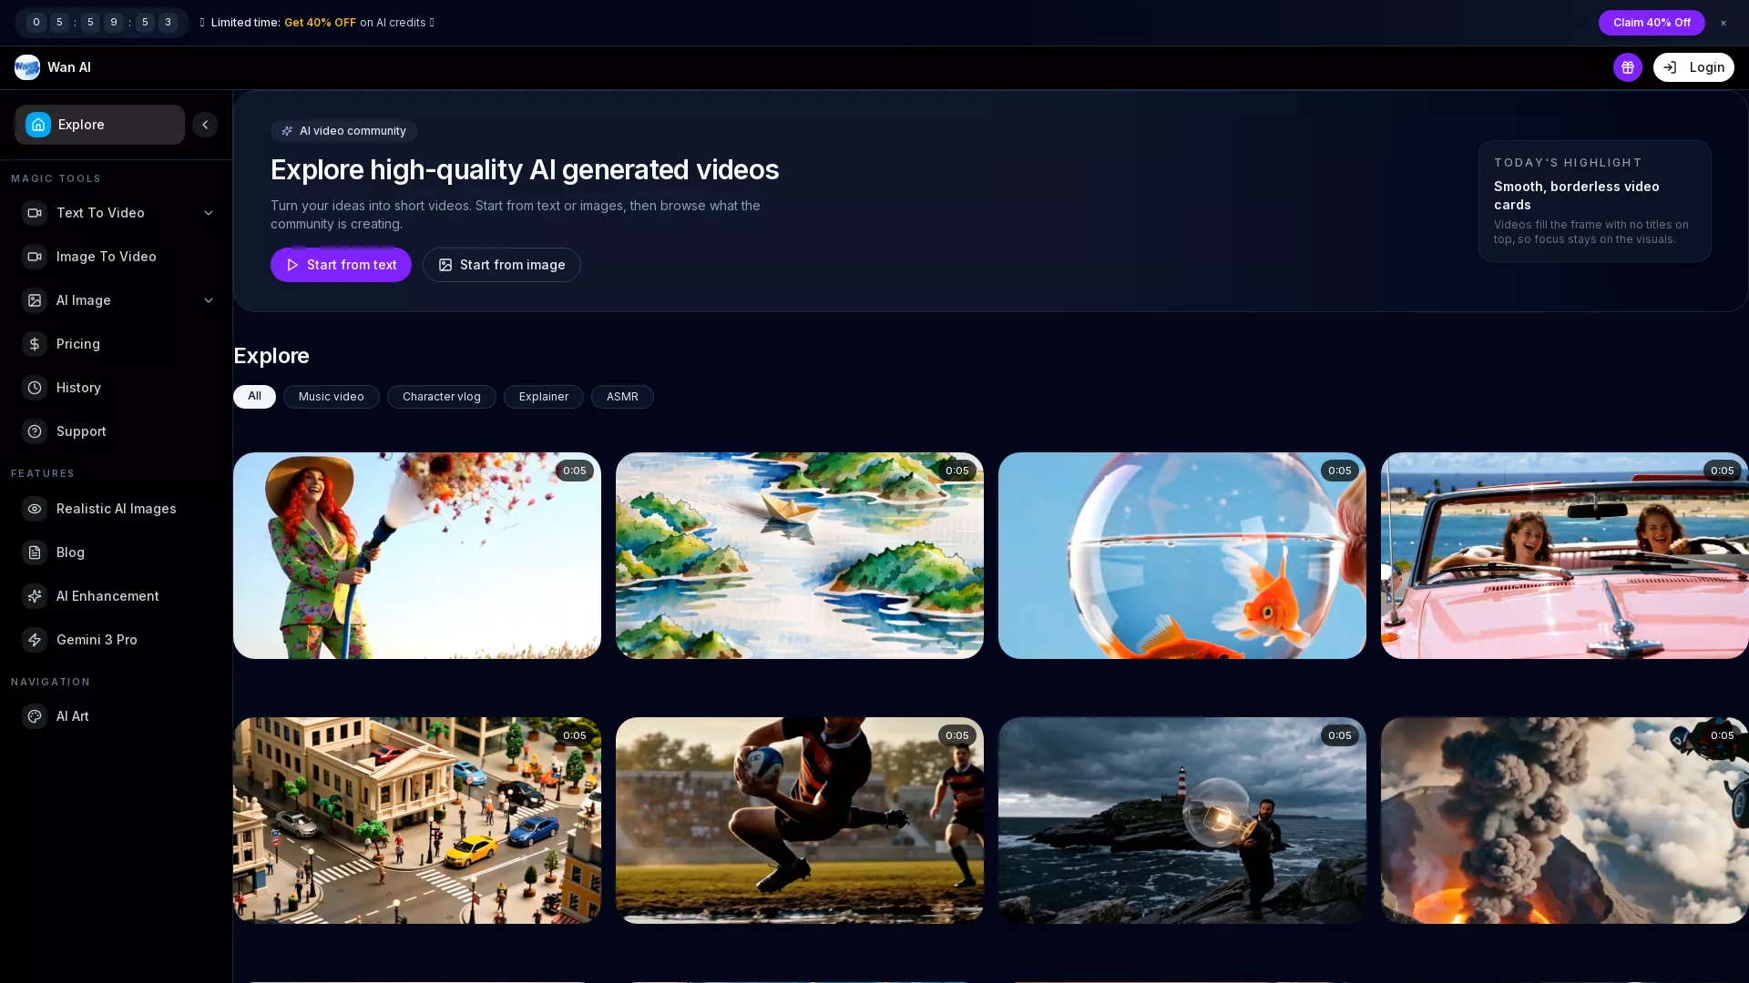The image size is (1749, 983).
Task: Collapse the sidebar panel
Action: (x=204, y=125)
